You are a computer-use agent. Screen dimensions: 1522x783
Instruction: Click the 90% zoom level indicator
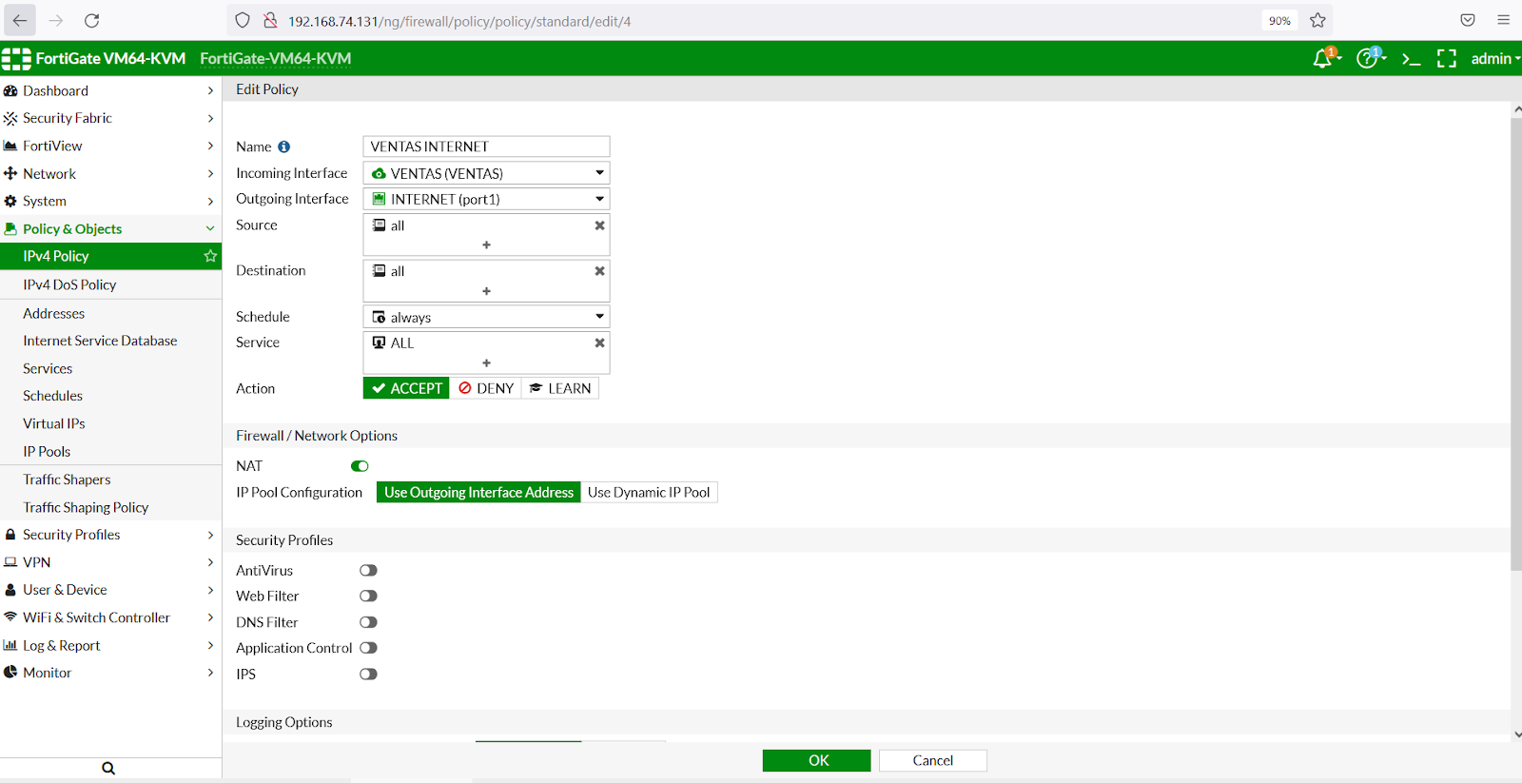tap(1279, 20)
